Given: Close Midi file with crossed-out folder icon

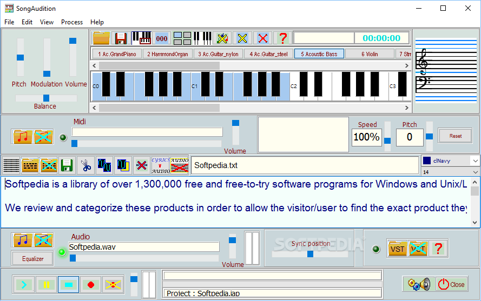Looking at the screenshot, I should pos(43,137).
